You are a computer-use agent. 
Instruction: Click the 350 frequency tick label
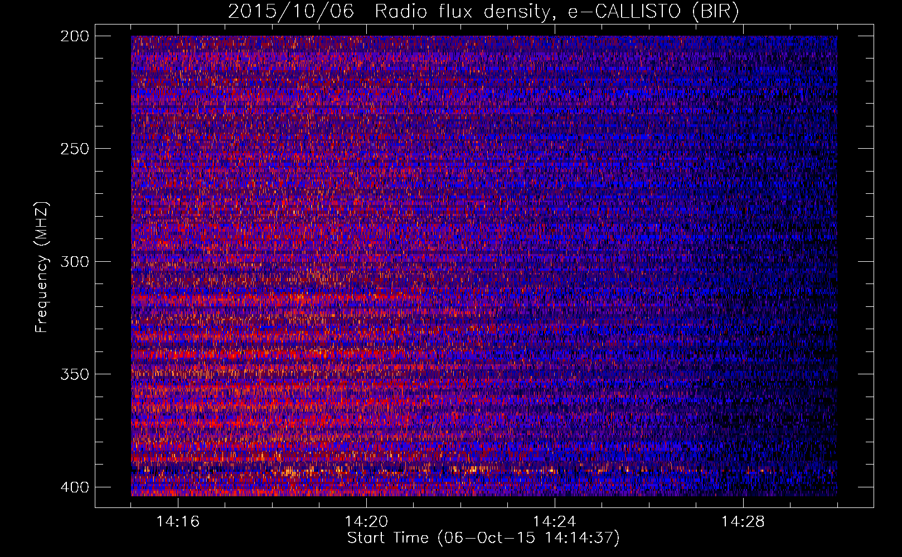coord(74,374)
